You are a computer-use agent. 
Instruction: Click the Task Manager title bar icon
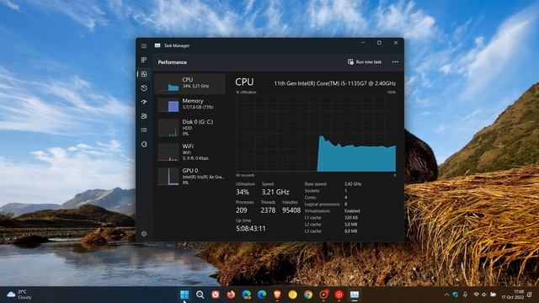(x=157, y=45)
